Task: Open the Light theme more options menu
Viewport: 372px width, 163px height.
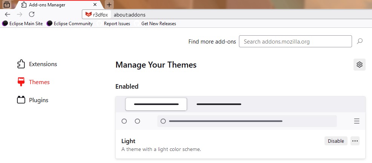Action: [x=355, y=141]
